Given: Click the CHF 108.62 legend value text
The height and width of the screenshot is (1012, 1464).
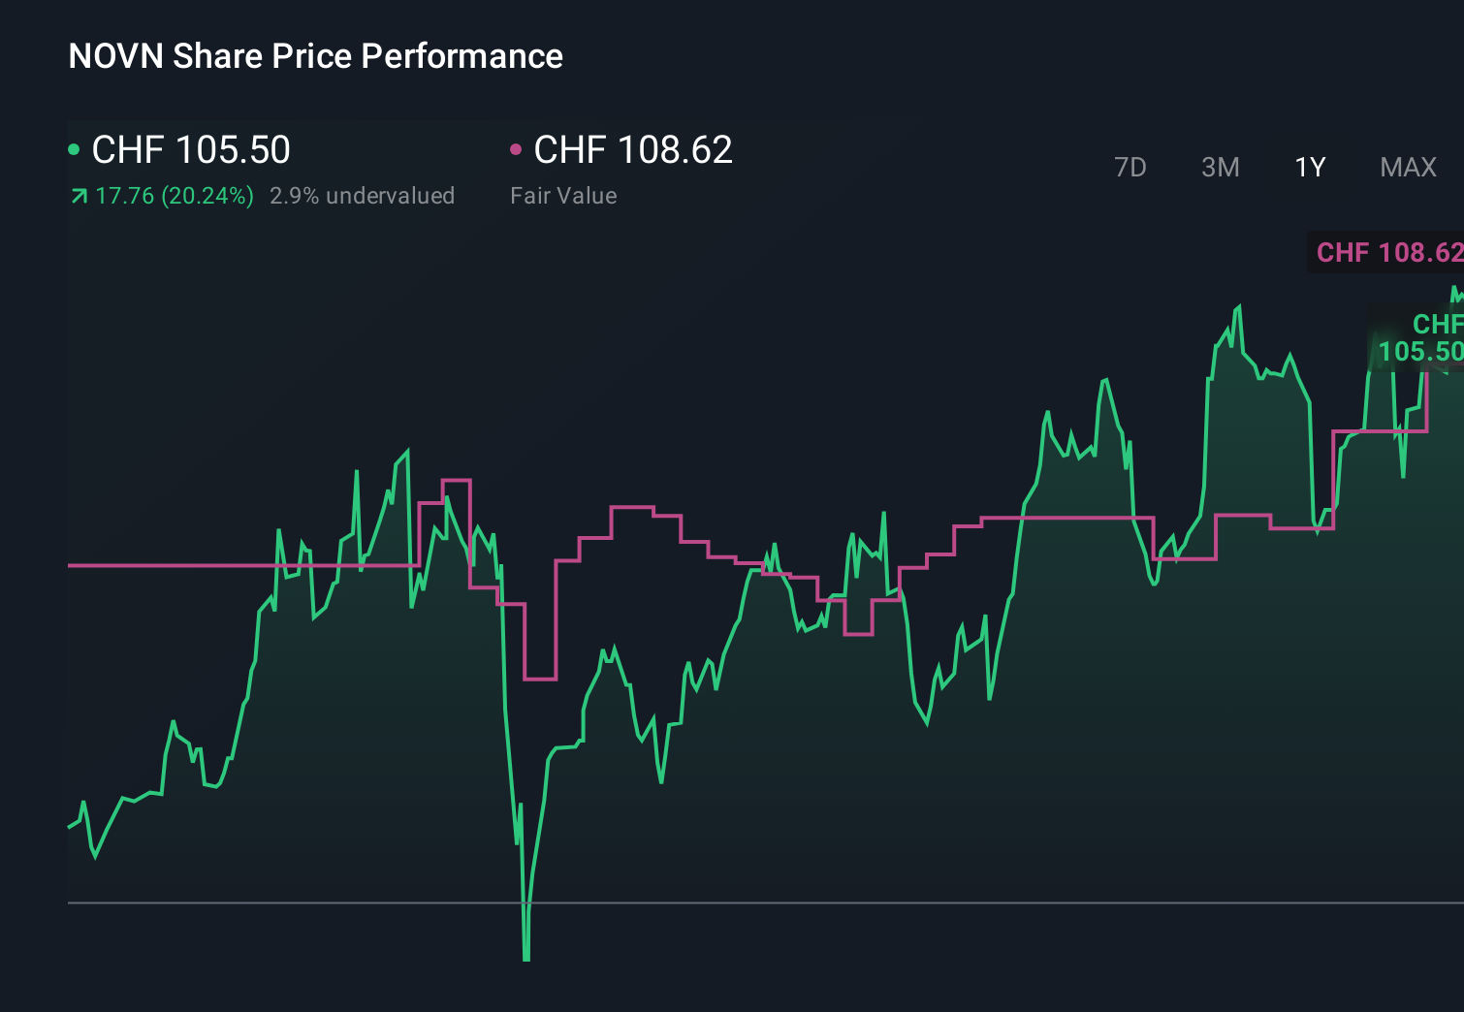Looking at the screenshot, I should 634,148.
